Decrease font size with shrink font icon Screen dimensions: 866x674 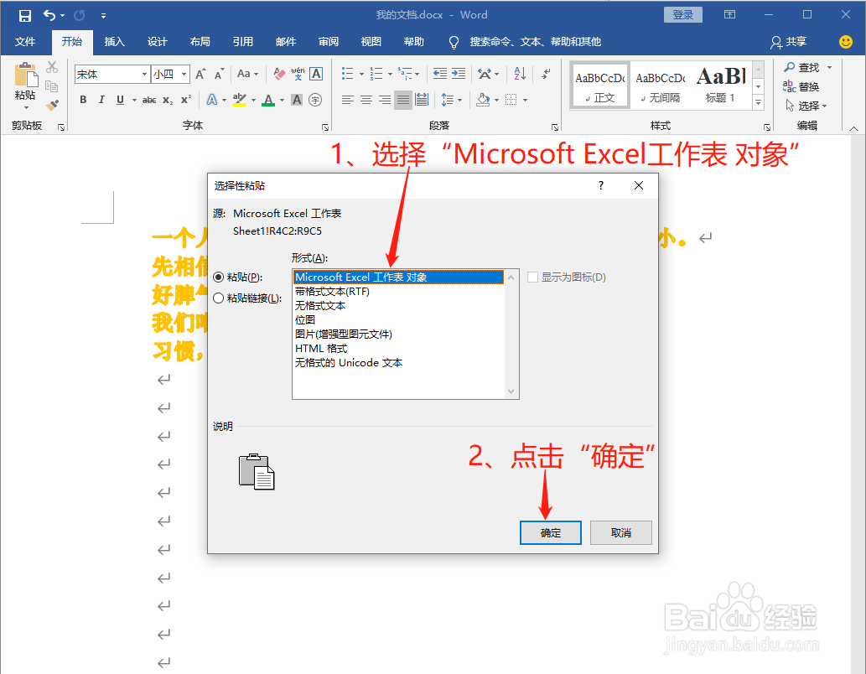click(x=220, y=74)
